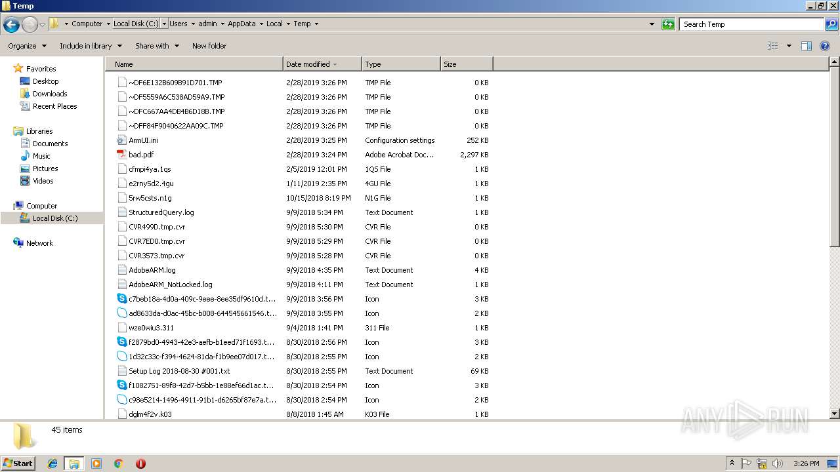The image size is (840, 472).
Task: Click the Forward navigation arrow
Action: [x=30, y=25]
